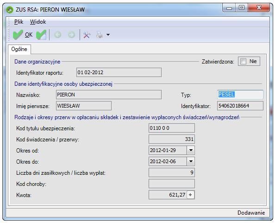Toggle the Zatwierdzona checkbox

243,62
